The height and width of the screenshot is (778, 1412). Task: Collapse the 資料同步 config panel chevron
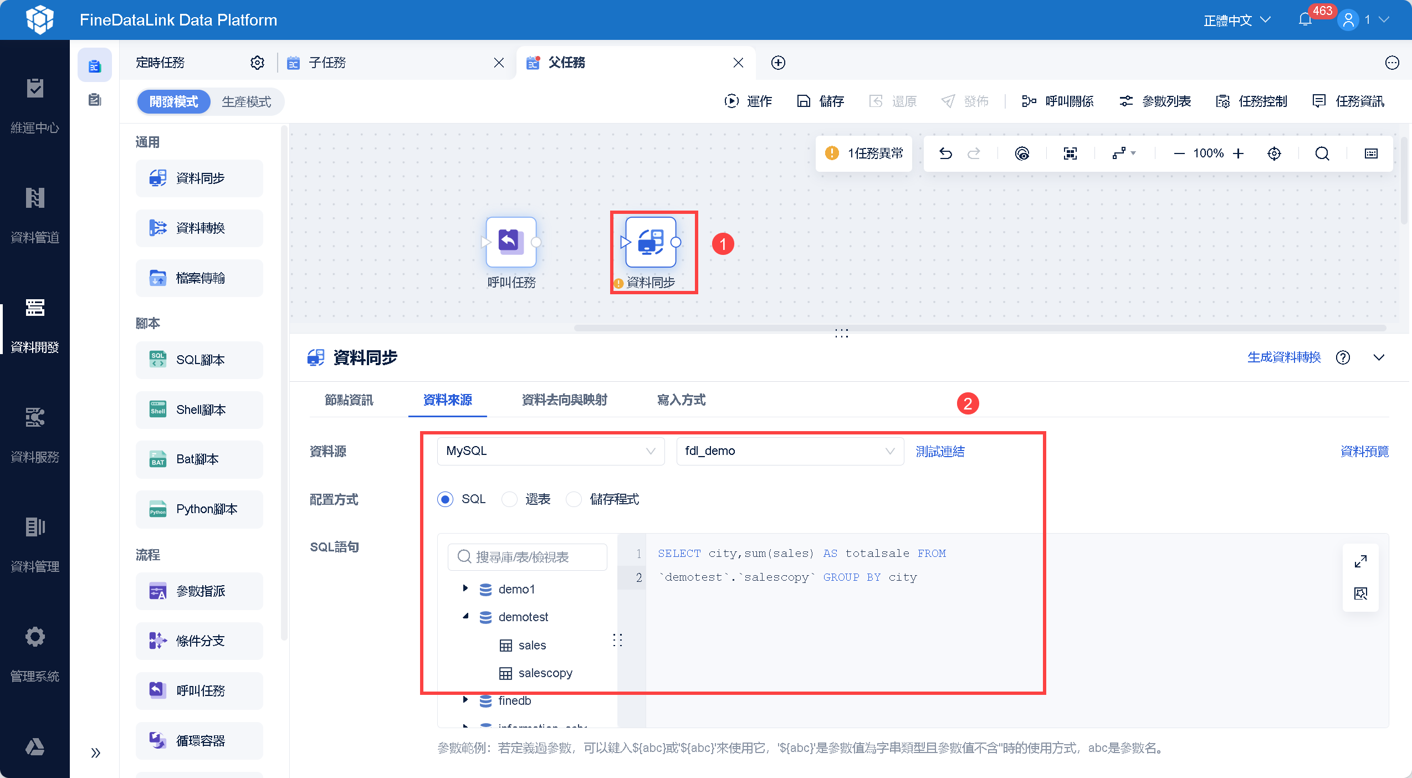tap(1379, 357)
